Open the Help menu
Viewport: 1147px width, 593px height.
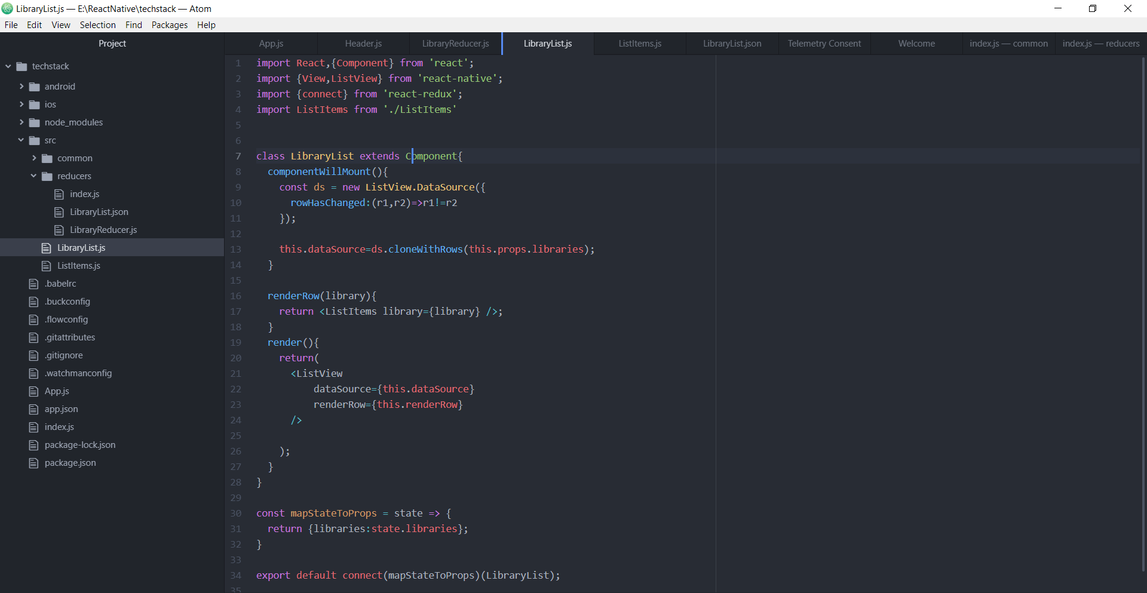pyautogui.click(x=207, y=24)
